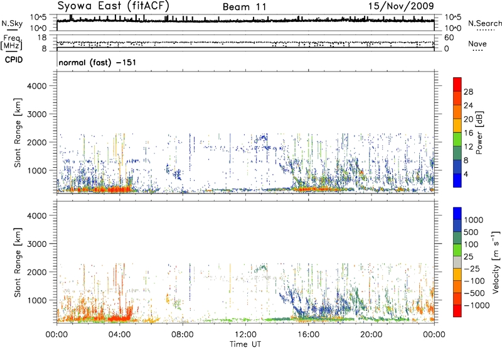This screenshot has height=348, width=502.
Task: Select the 'N.Search' legend label
Action: click(484, 23)
